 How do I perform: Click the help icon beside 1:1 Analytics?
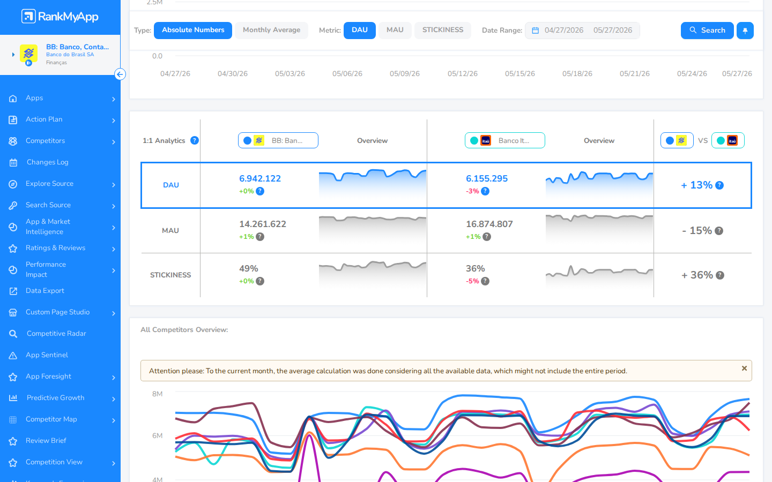pyautogui.click(x=195, y=140)
